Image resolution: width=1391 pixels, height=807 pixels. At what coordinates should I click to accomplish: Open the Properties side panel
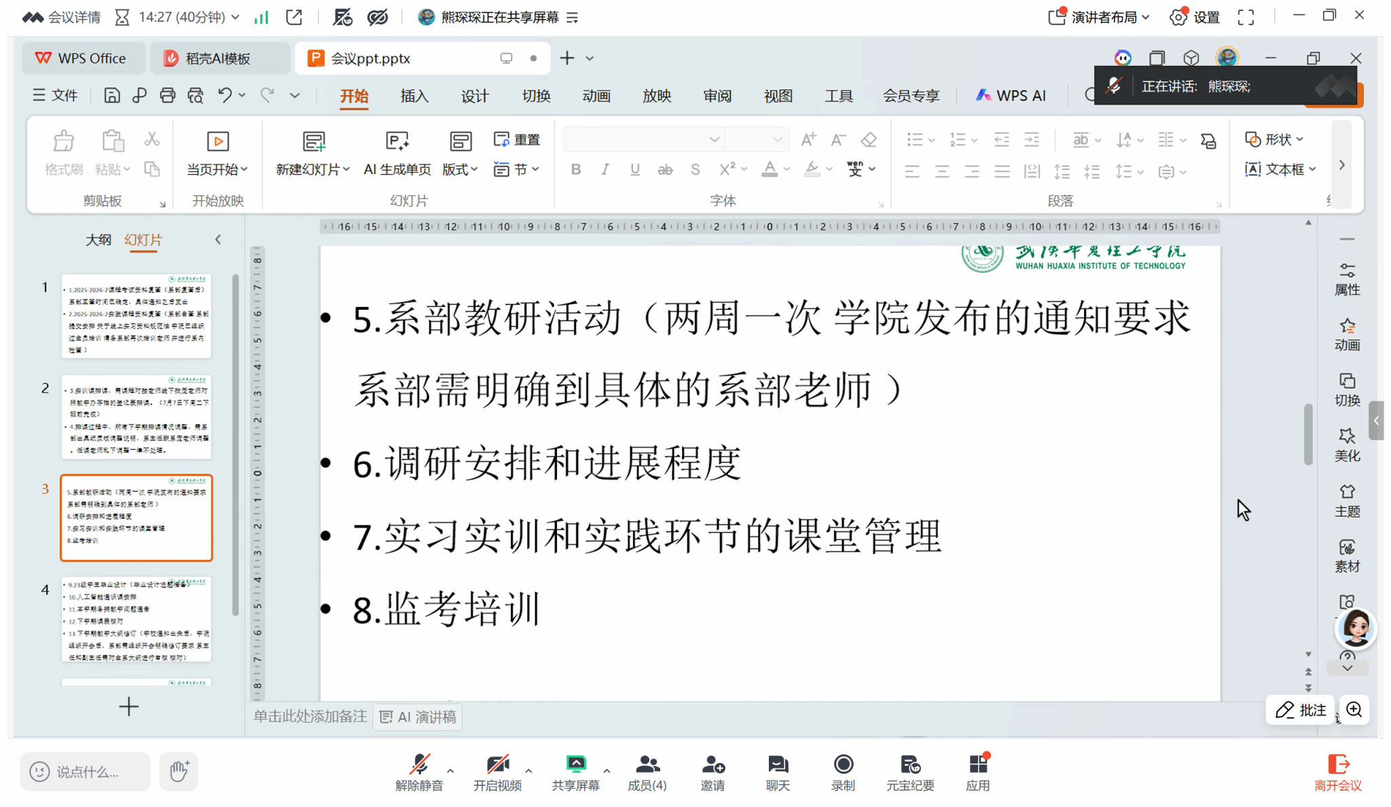(1348, 279)
